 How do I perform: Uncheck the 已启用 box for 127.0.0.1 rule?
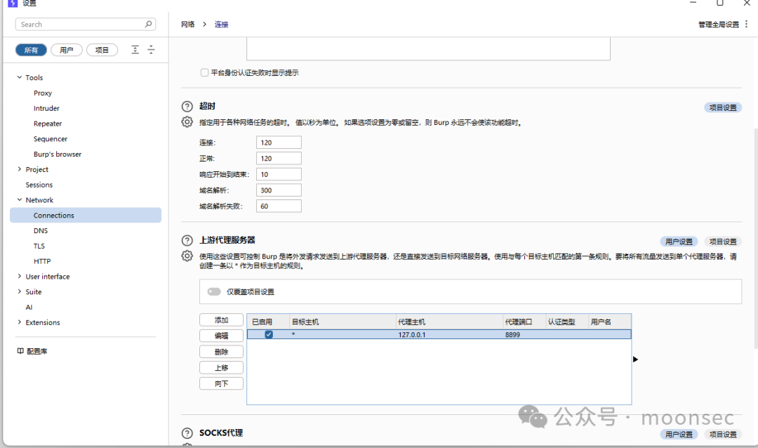coord(269,334)
